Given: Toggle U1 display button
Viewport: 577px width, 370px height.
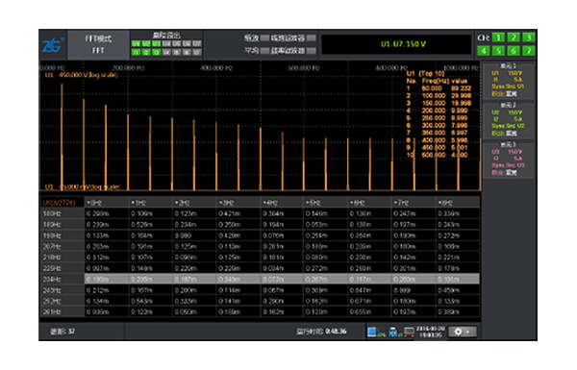Looking at the screenshot, I should coord(136,44).
